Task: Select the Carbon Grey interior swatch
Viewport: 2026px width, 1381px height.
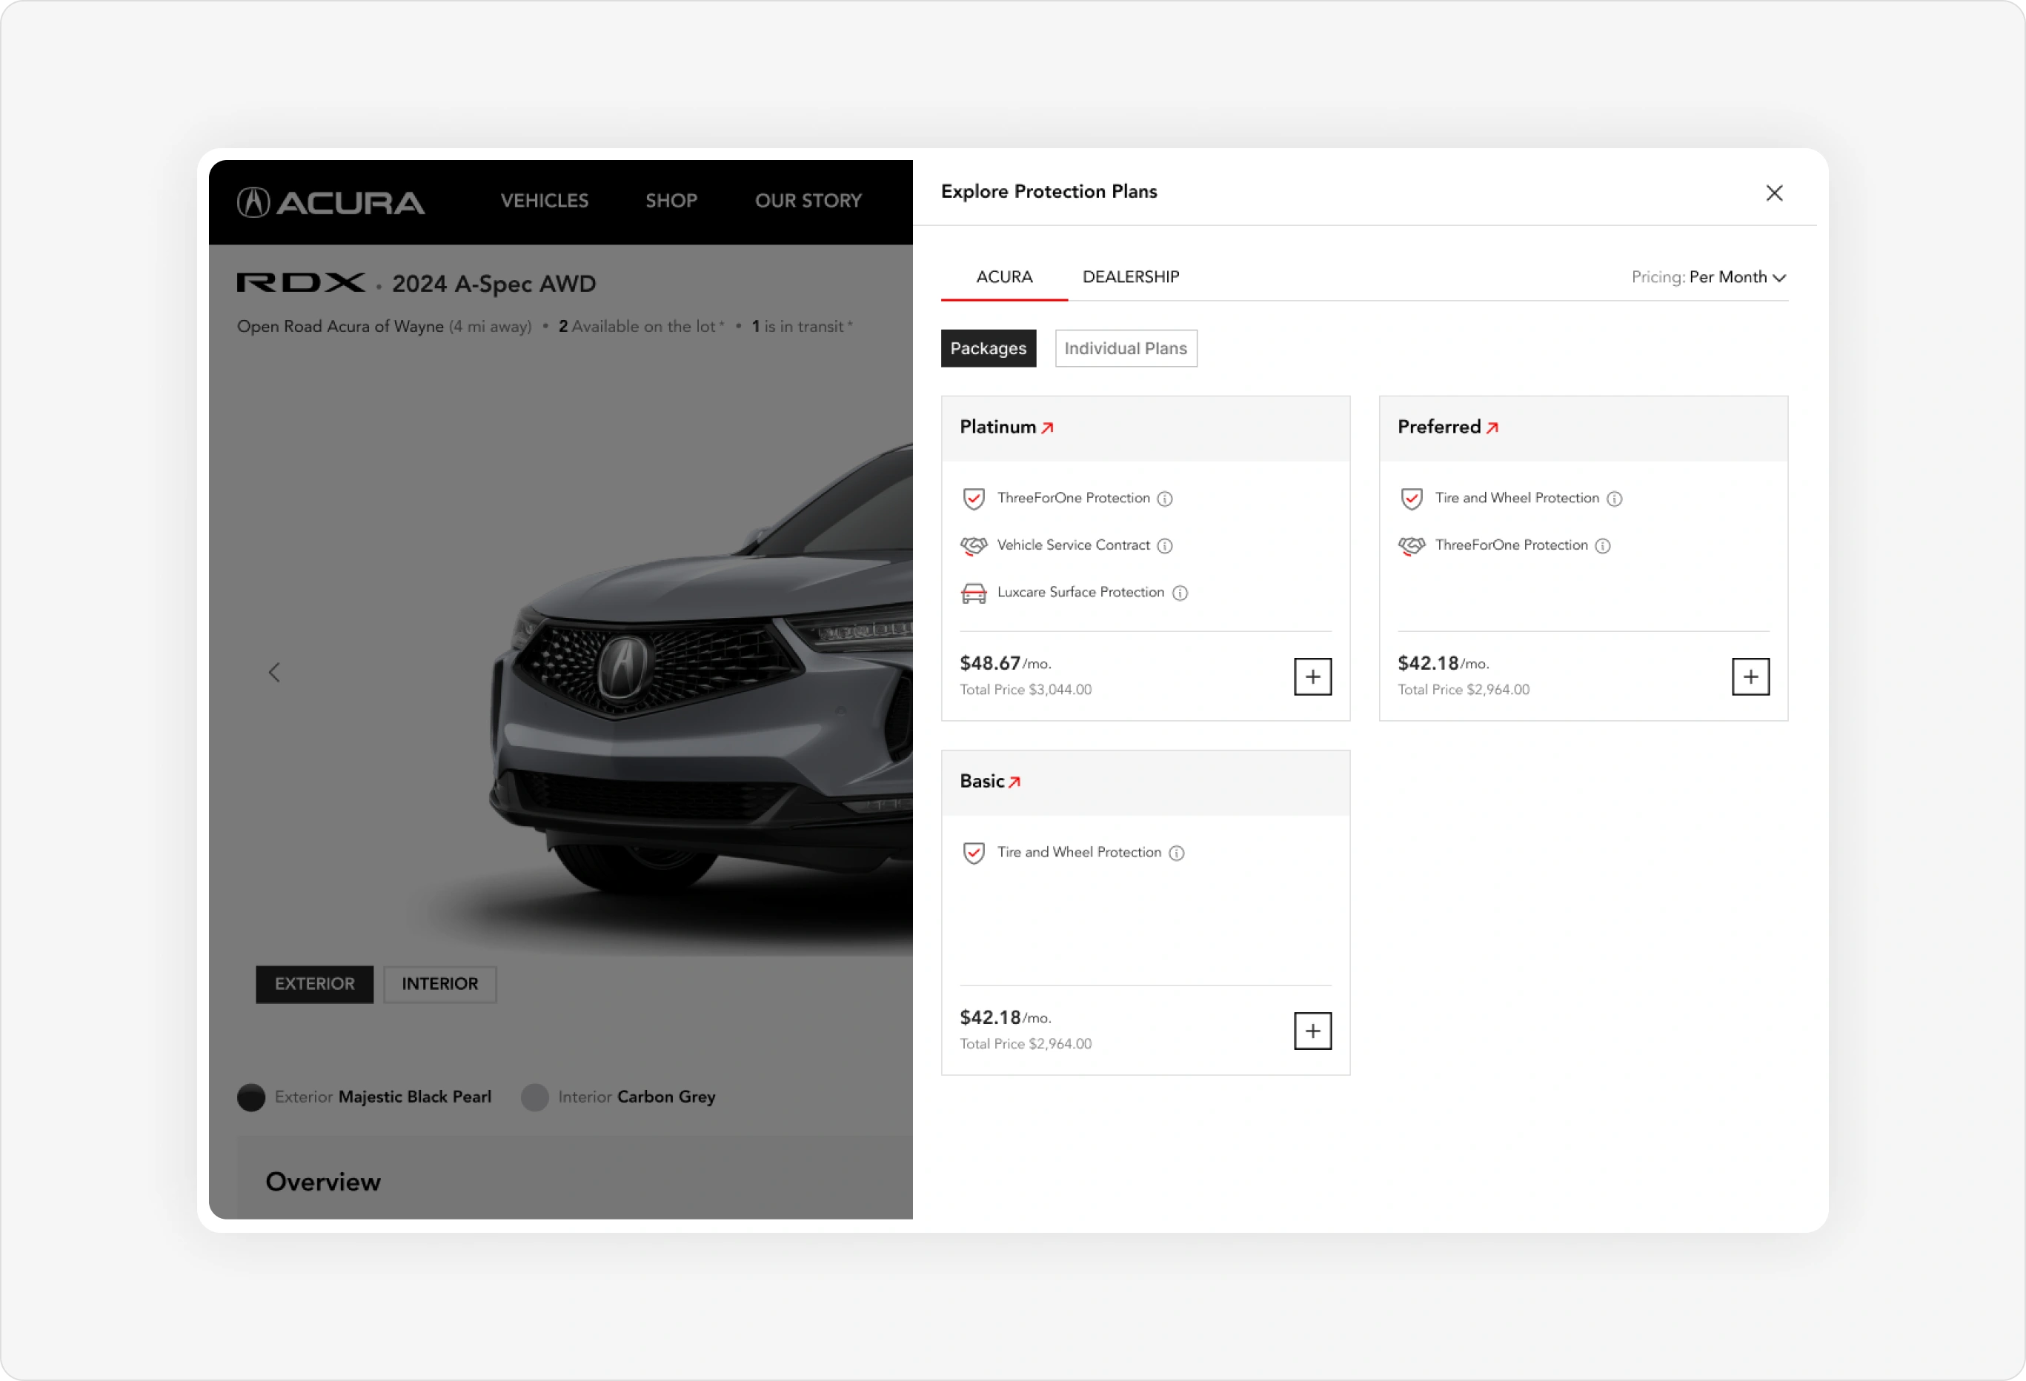Action: pyautogui.click(x=534, y=1097)
